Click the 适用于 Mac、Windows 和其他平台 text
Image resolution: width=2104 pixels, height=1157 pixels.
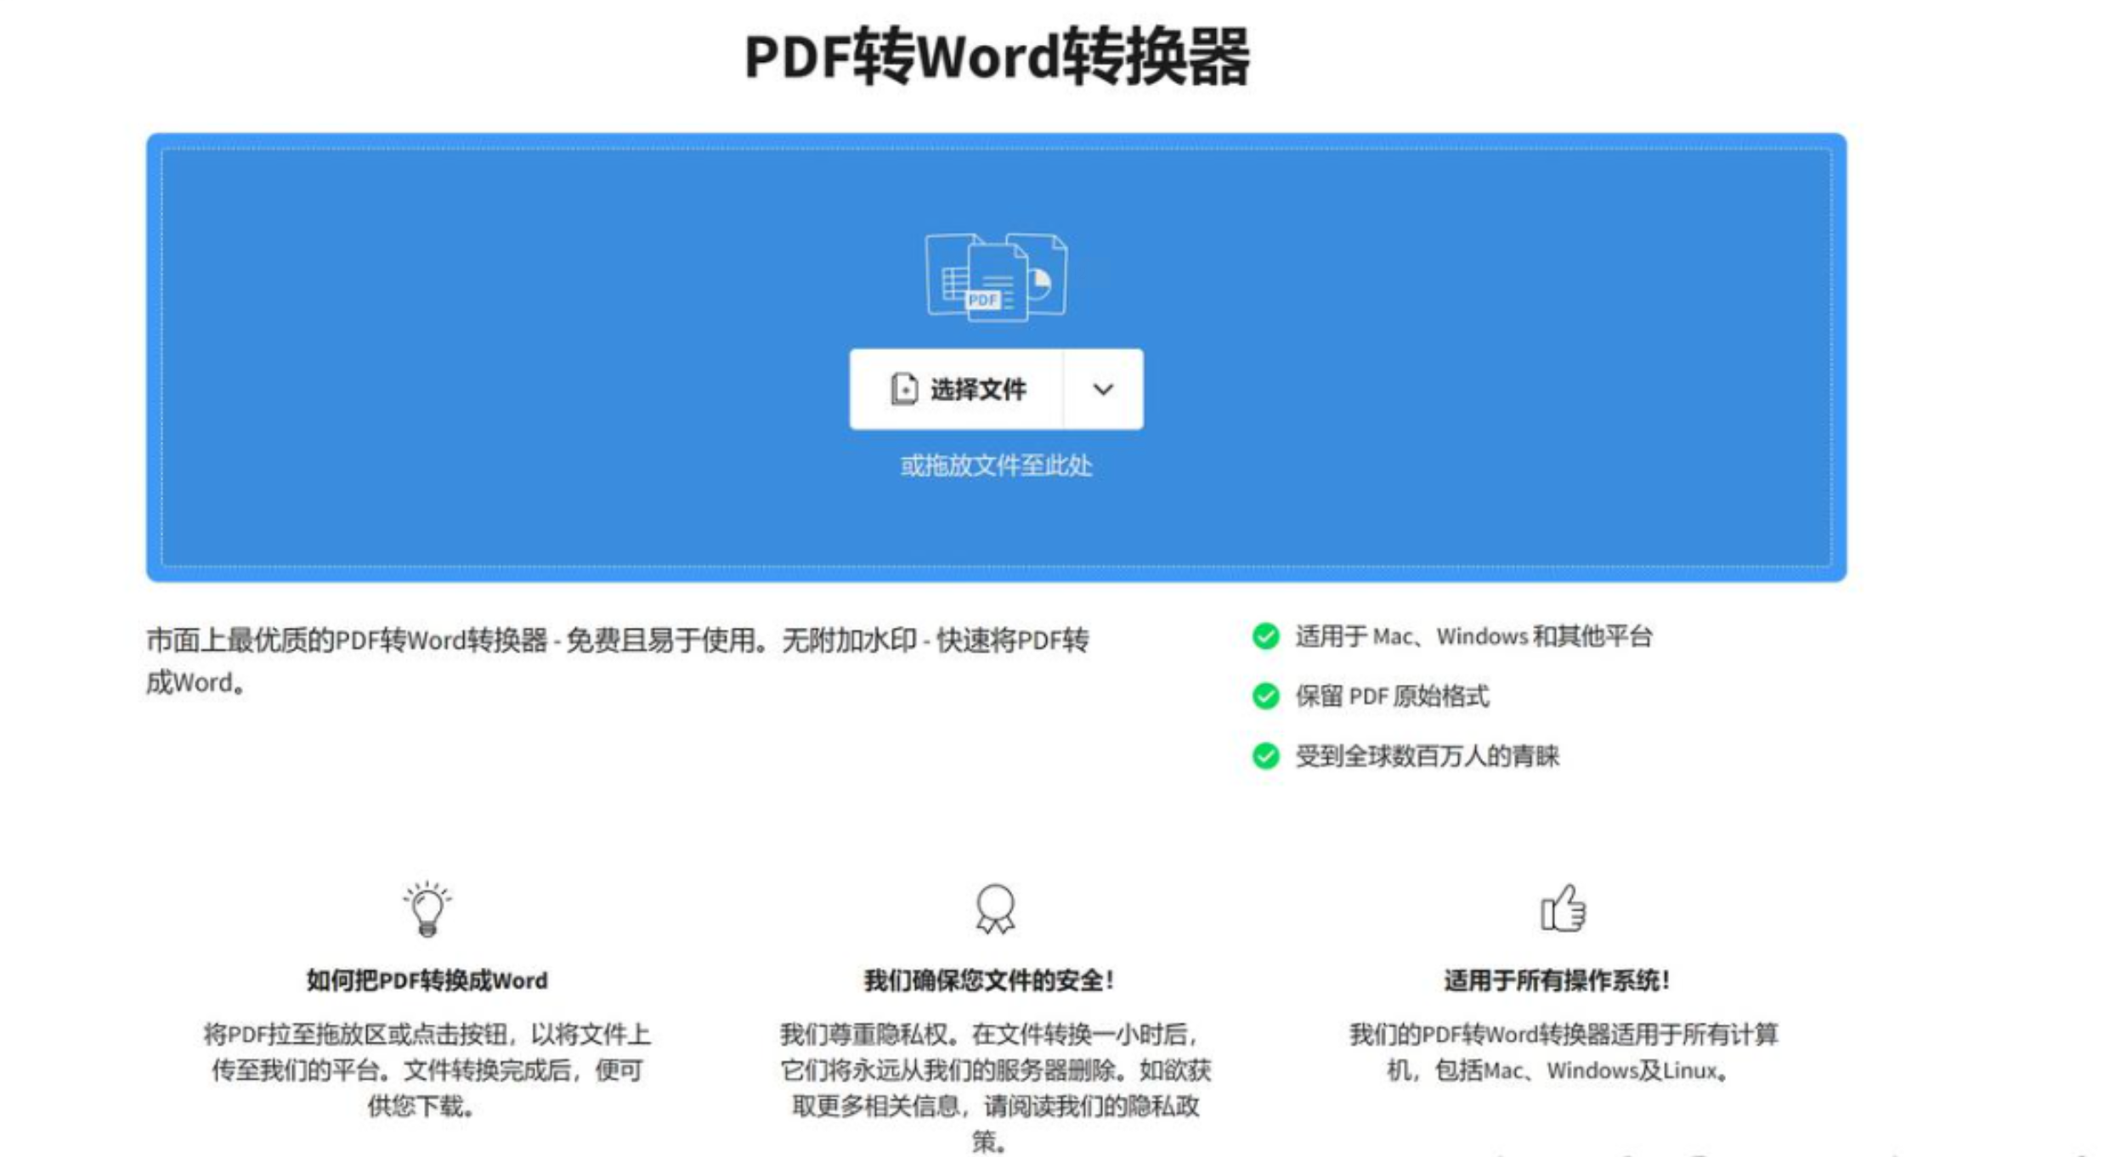point(1473,636)
